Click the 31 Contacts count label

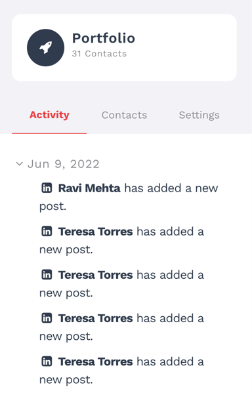coord(99,54)
